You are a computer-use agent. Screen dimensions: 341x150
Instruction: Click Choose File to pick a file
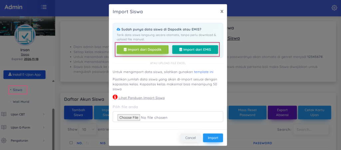click(129, 117)
